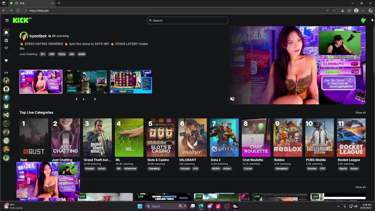Open browser Settings and more menu
This screenshot has width=375, height=211.
coord(363,11)
